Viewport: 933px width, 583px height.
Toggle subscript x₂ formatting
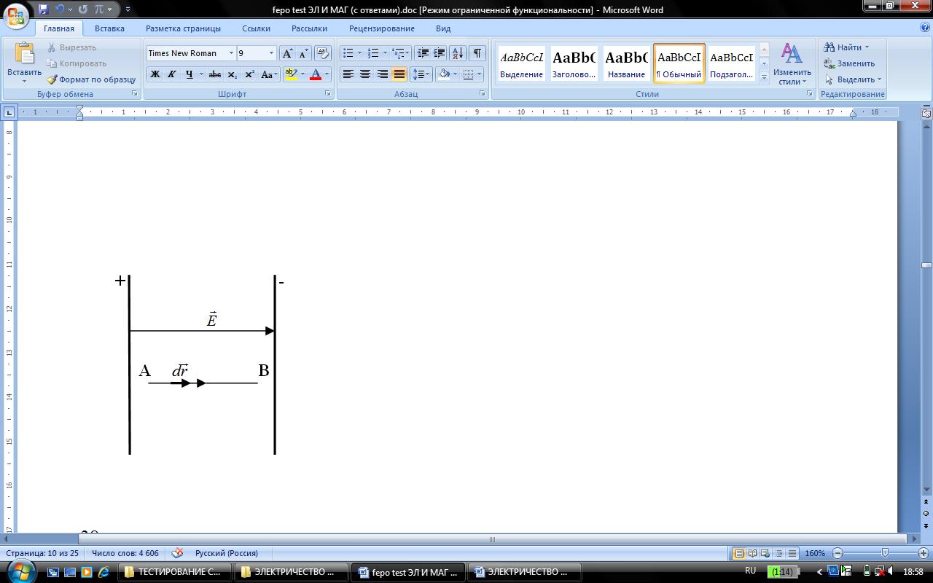pyautogui.click(x=232, y=74)
